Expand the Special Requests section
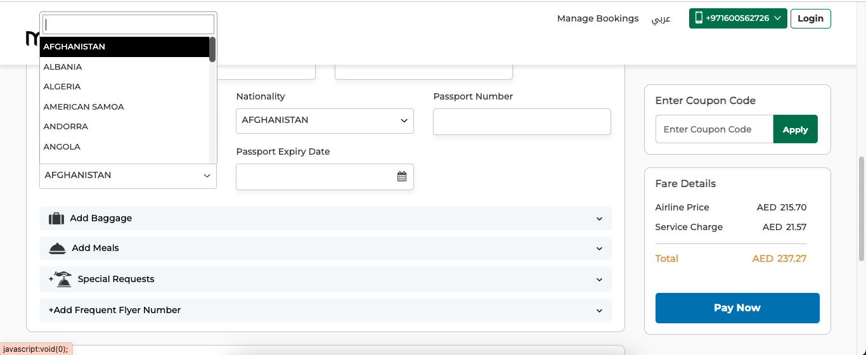 point(325,279)
